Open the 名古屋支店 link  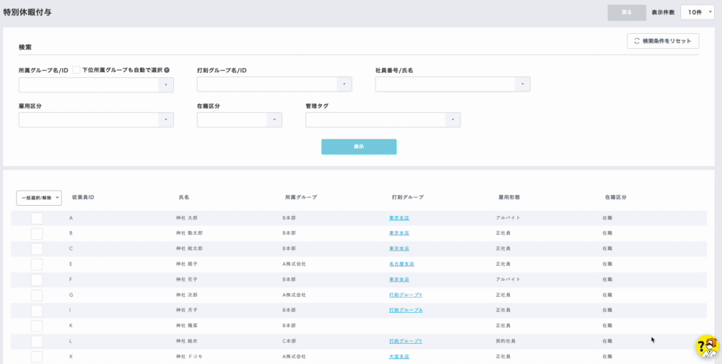point(401,264)
